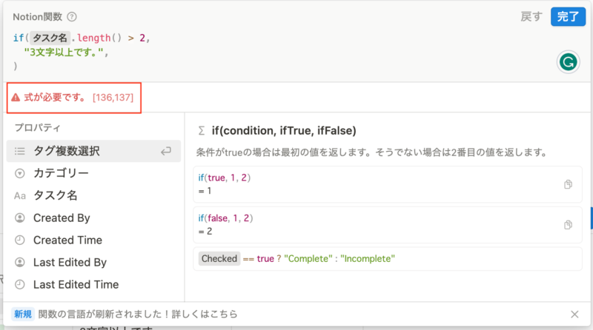
Task: Select the タスク名 property in the list
Action: click(x=93, y=195)
